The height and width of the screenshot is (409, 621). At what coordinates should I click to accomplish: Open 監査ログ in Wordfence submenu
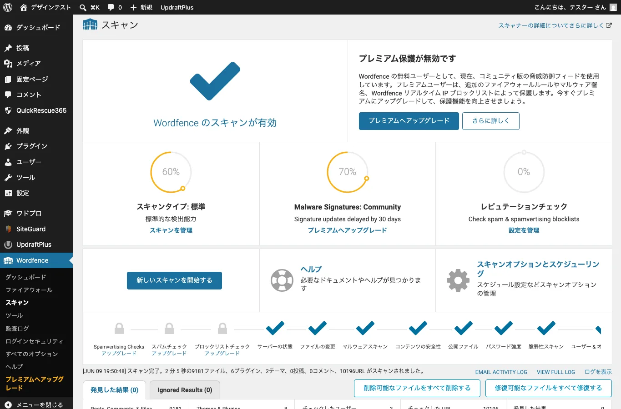tap(17, 328)
